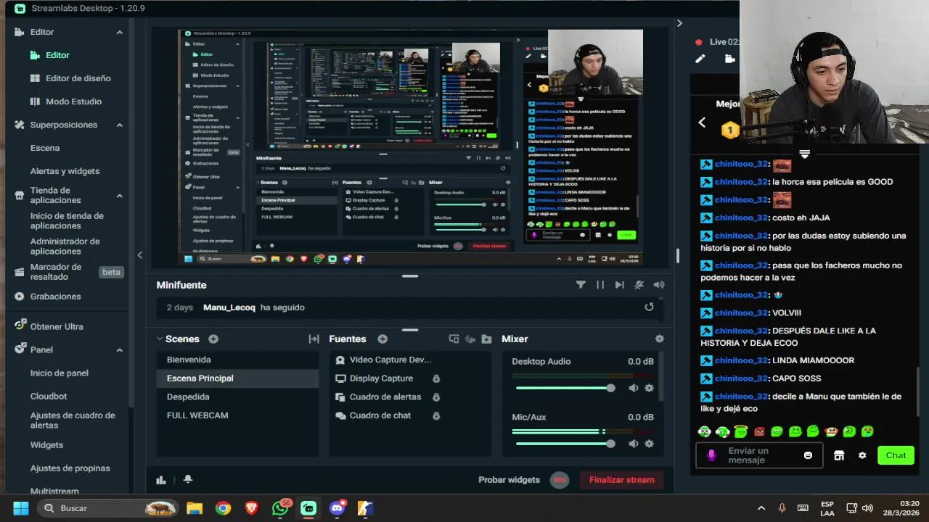The image size is (929, 522).
Task: Edit stream info with the pencil icon
Action: [700, 59]
